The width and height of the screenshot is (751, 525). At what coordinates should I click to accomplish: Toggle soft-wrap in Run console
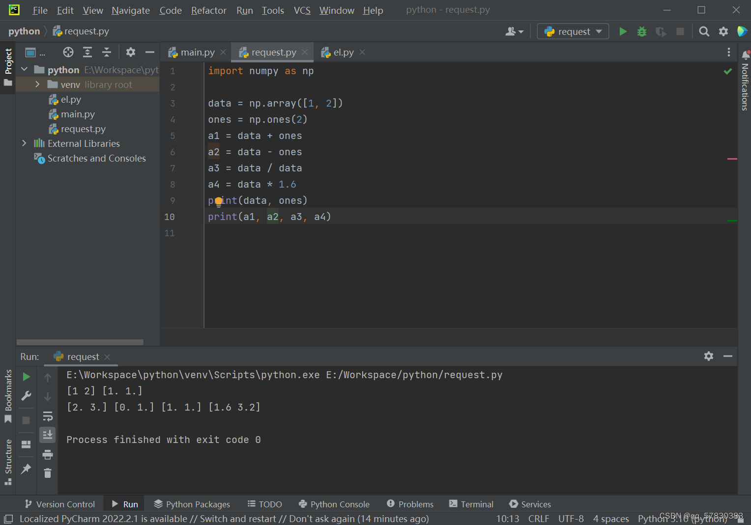point(48,416)
